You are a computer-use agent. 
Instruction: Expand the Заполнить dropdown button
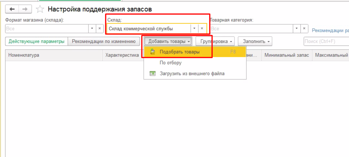[x=255, y=41]
